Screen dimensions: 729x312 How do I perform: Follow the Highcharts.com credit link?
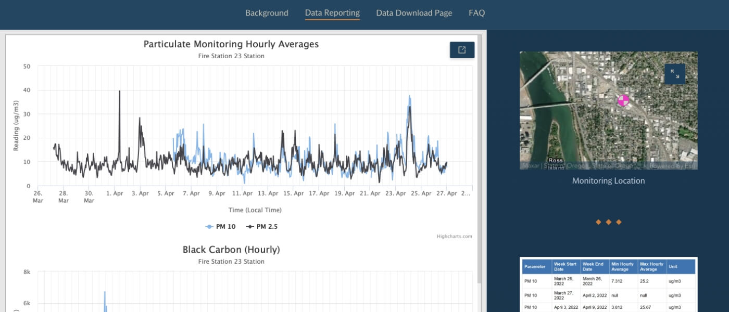point(455,236)
